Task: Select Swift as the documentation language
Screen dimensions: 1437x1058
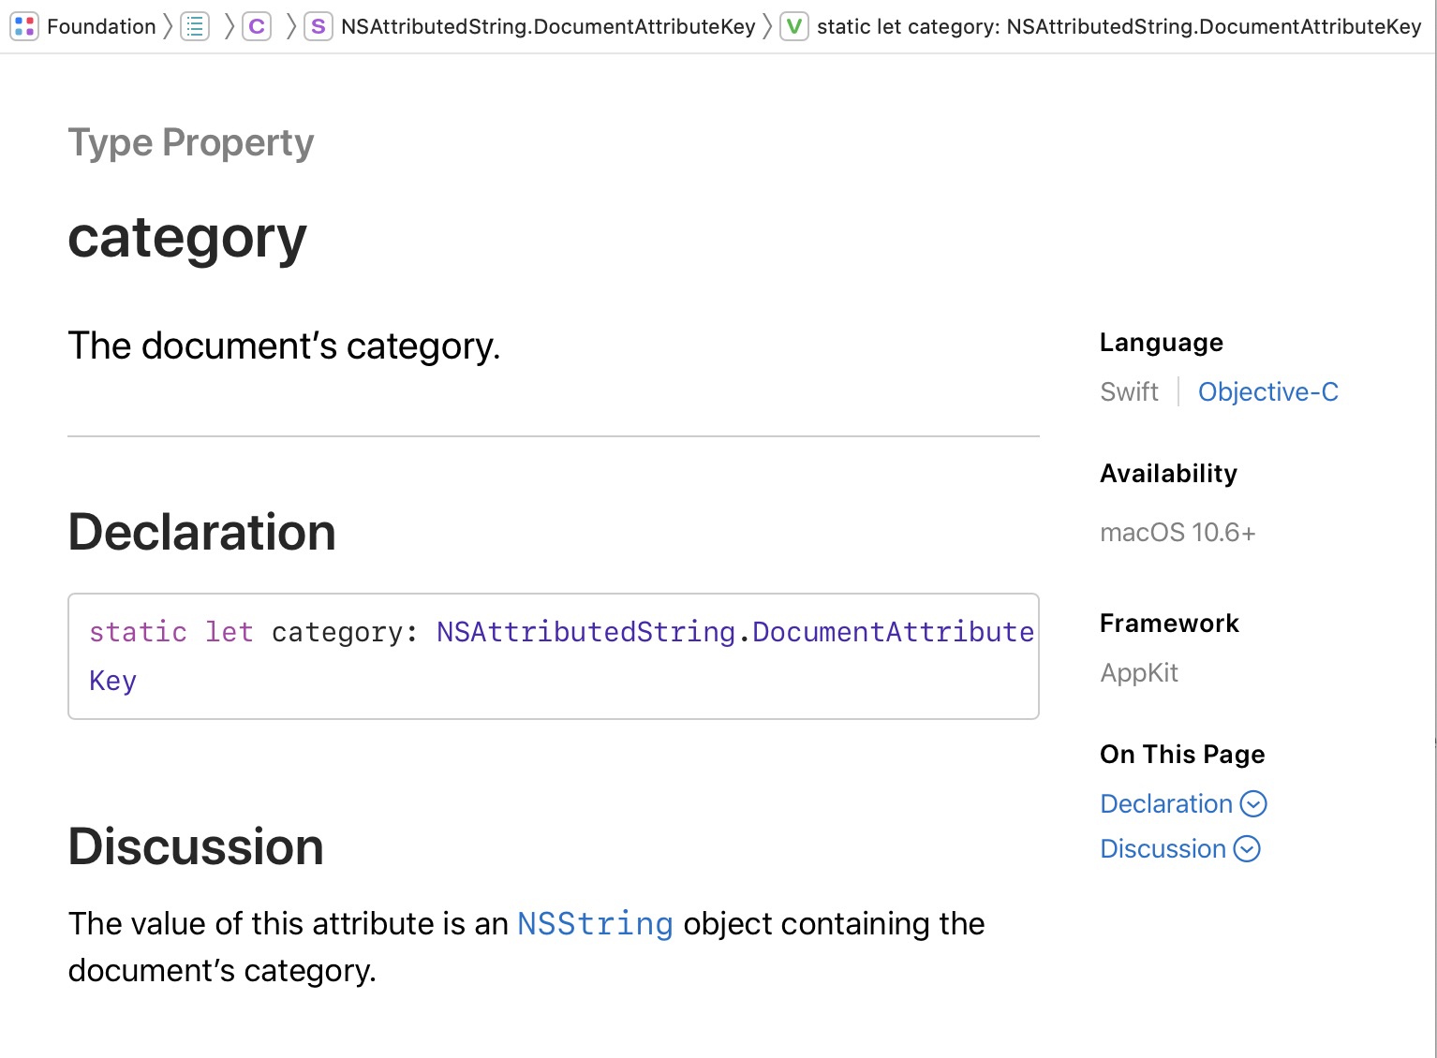Action: 1129,391
